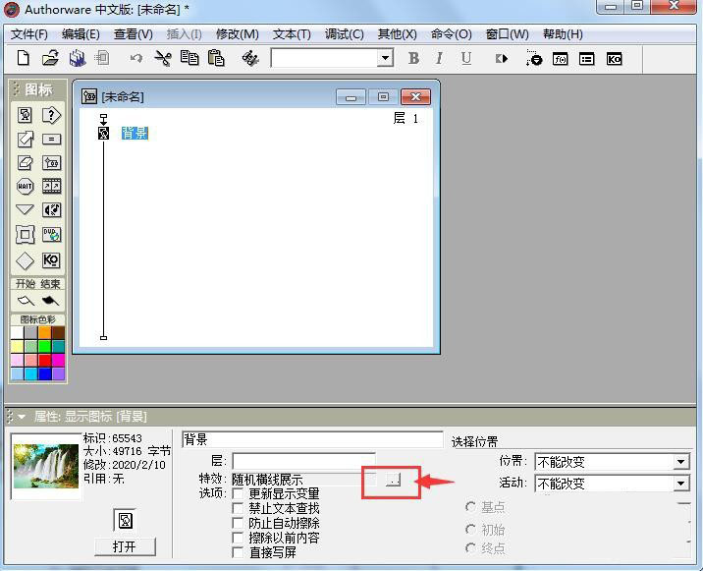Open the 文件(F) menu
This screenshot has width=703, height=571.
click(x=29, y=34)
